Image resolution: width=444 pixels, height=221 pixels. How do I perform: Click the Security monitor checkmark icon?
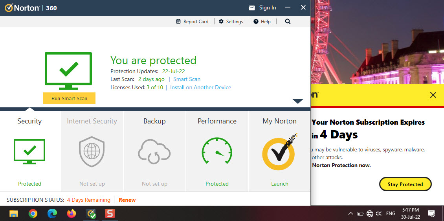pos(29,151)
